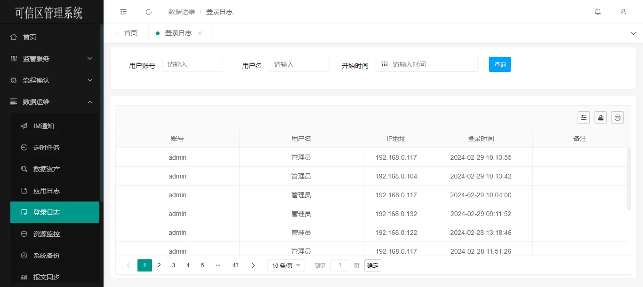Go to page 3 of the results
This screenshot has height=287, width=643.
(174, 265)
